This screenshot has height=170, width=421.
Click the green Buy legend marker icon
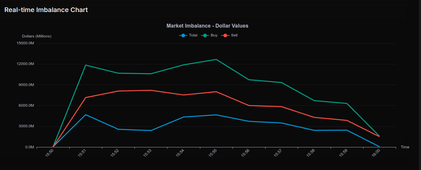pos(205,35)
